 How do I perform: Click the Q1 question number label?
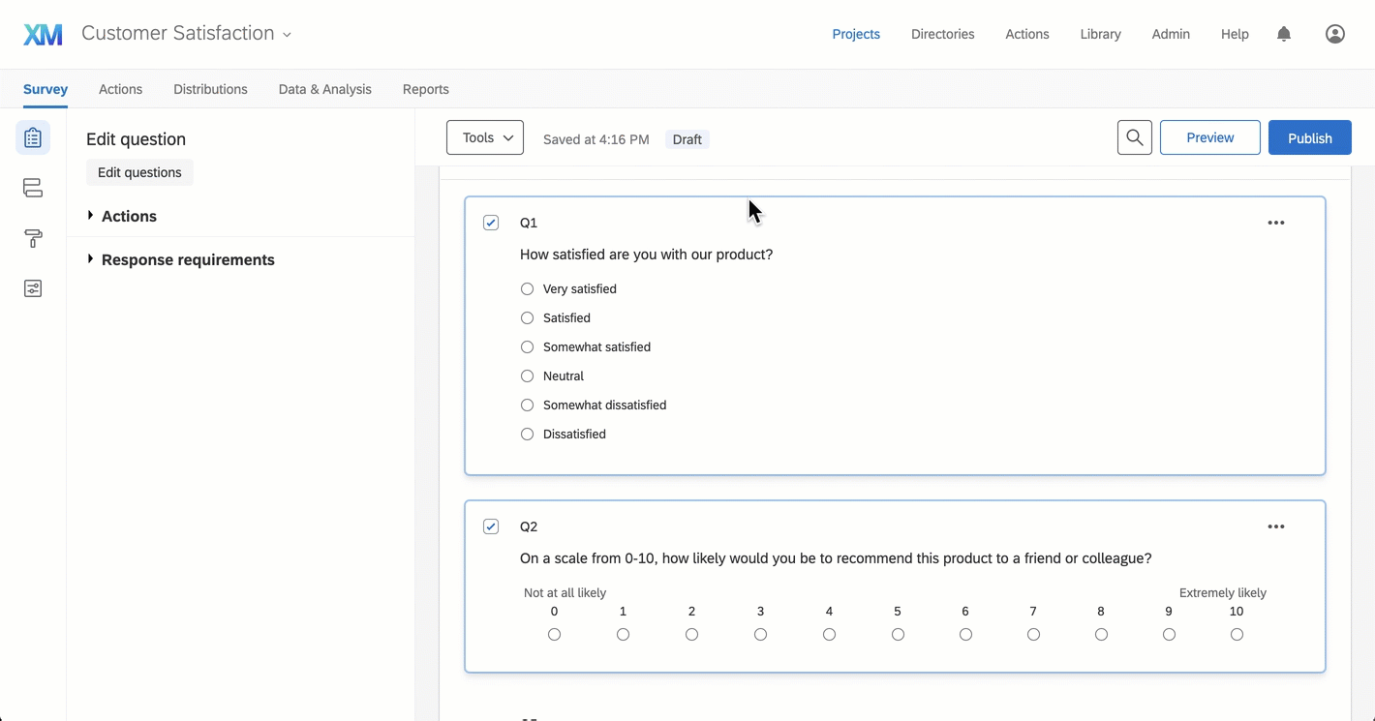click(529, 223)
